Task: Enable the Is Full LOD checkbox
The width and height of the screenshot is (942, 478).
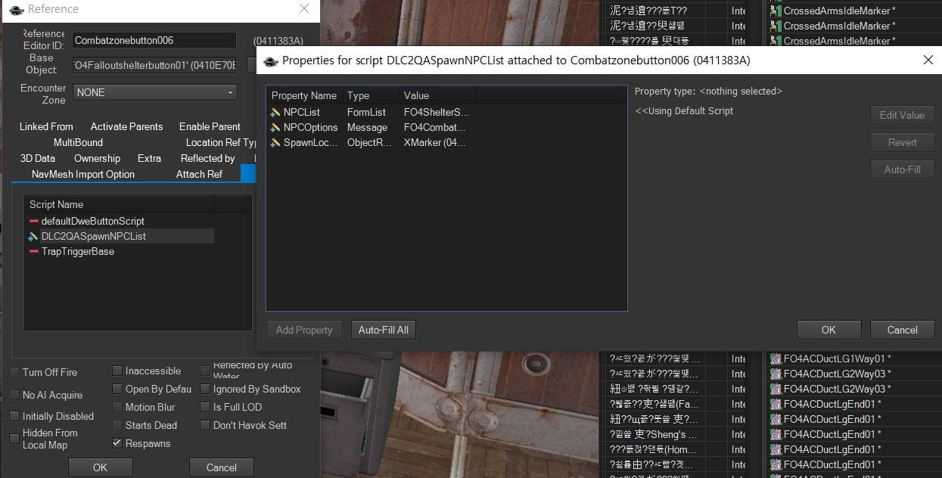Action: 205,407
